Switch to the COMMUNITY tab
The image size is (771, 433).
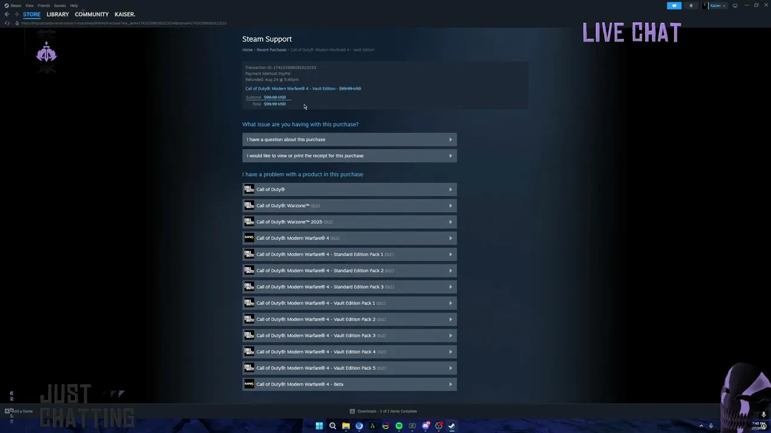[x=92, y=14]
